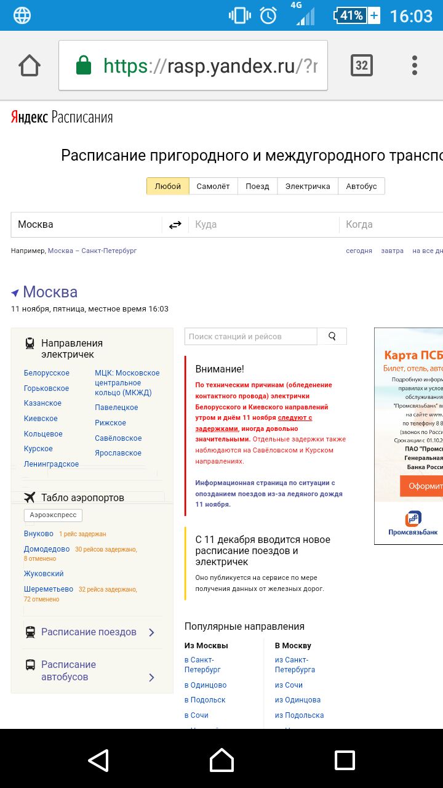443x788 pixels.
Task: Expand Расписание автобусов chevron
Action: (x=152, y=677)
